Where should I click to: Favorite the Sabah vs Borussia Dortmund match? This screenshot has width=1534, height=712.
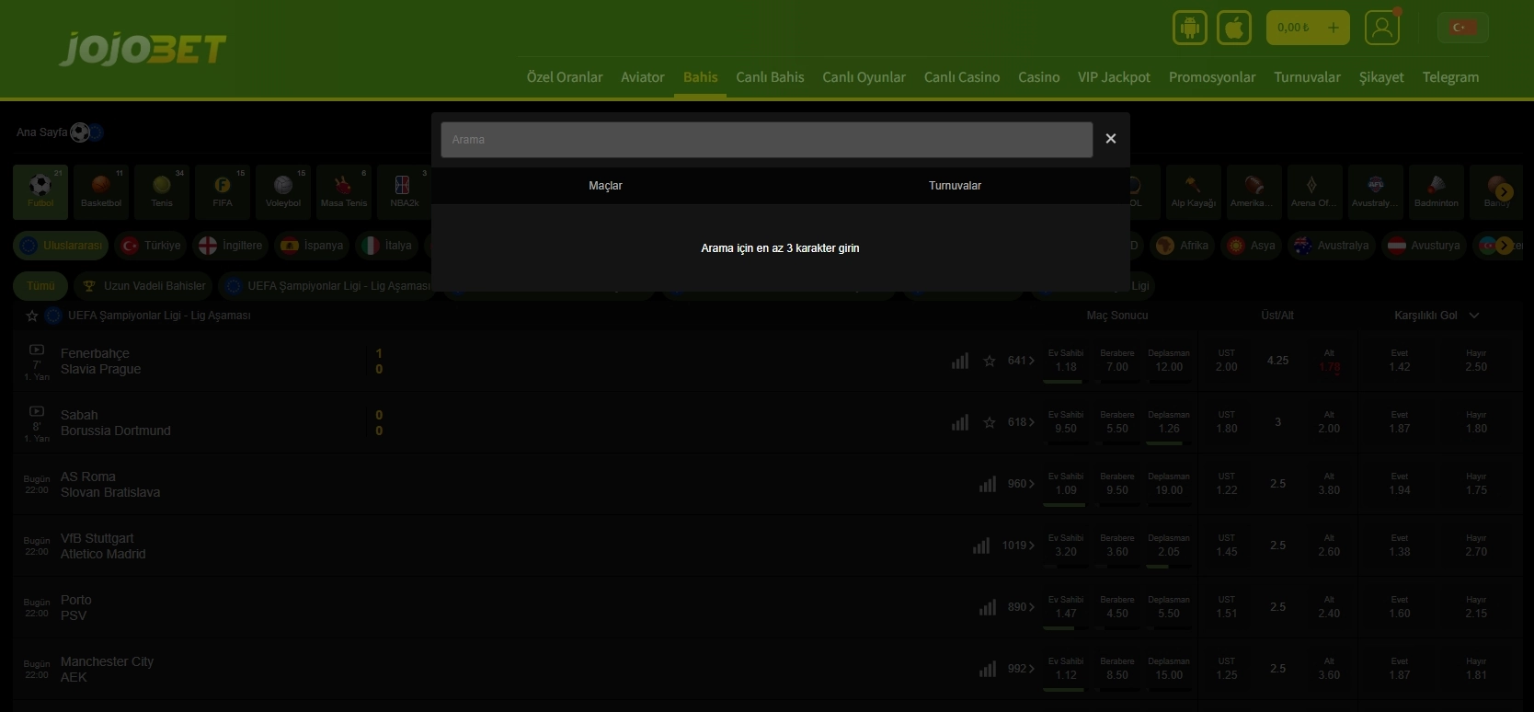pyautogui.click(x=990, y=422)
